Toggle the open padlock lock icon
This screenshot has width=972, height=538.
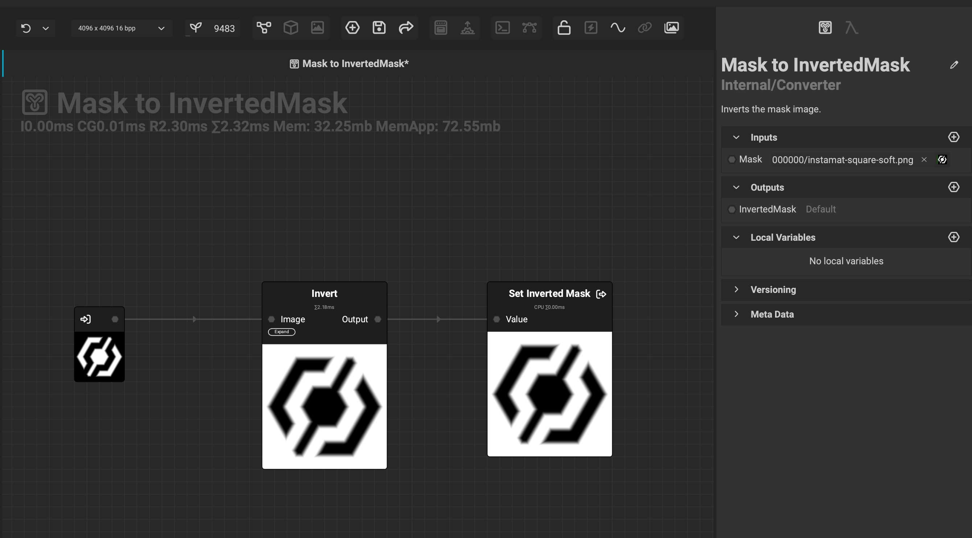[x=564, y=28]
